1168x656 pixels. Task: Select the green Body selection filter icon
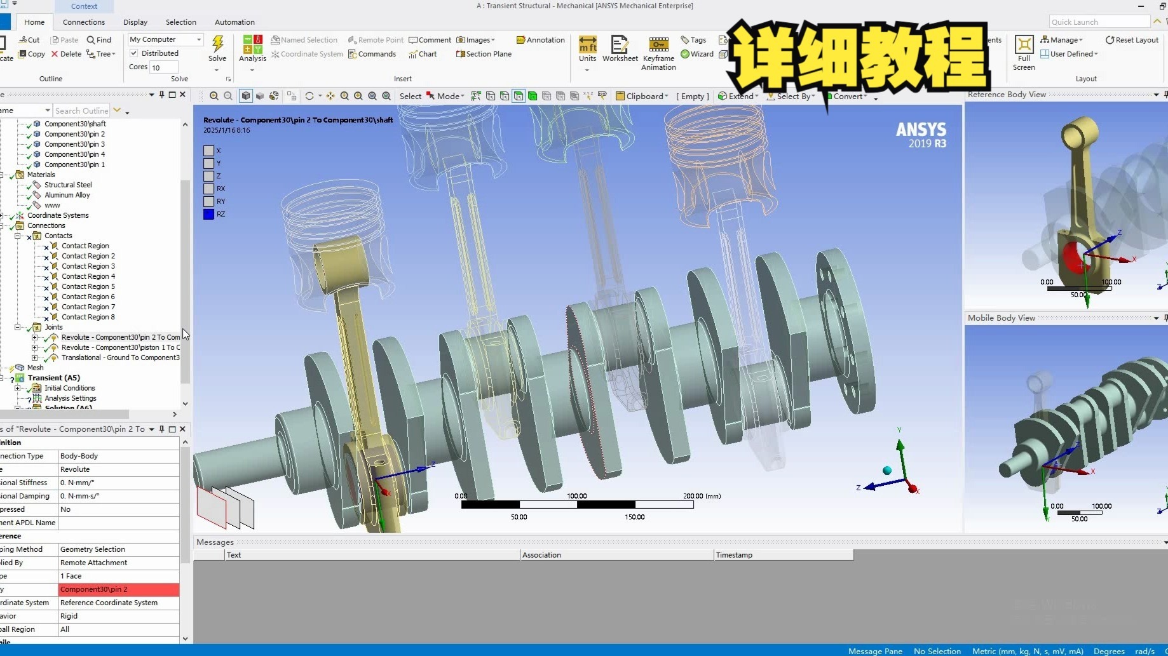click(x=533, y=96)
